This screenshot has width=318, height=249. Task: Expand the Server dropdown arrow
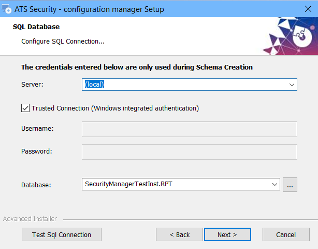[x=292, y=85]
